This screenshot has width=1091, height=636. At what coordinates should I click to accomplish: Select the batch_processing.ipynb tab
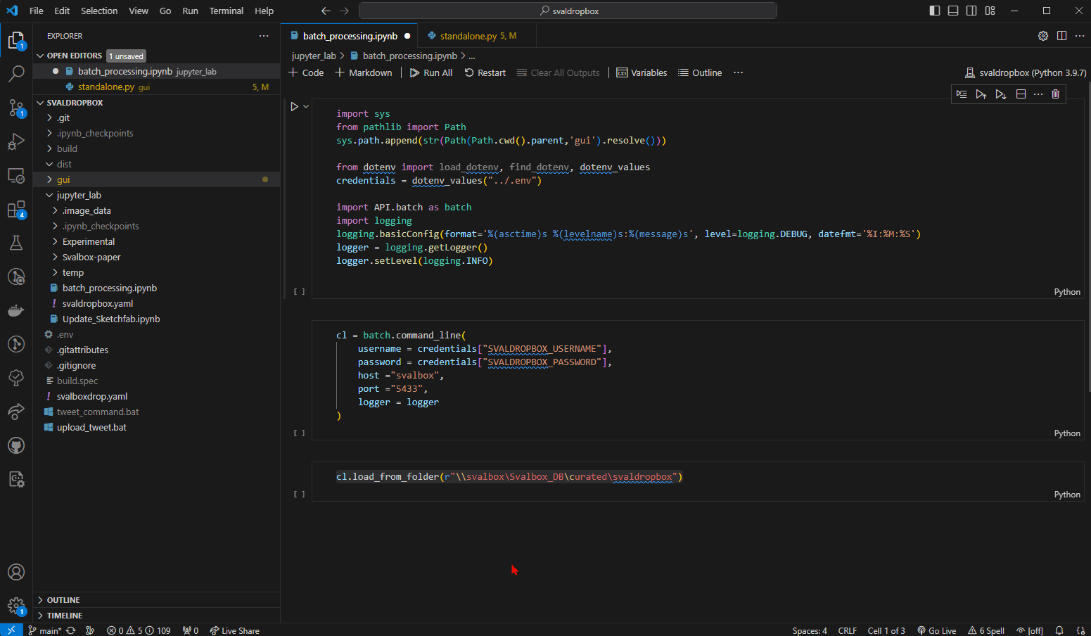pos(350,36)
